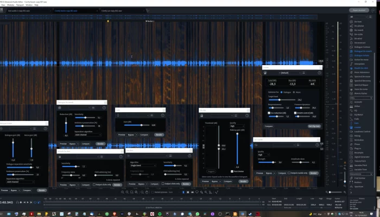
Task: Collapse the Utility module section
Action: point(371,98)
